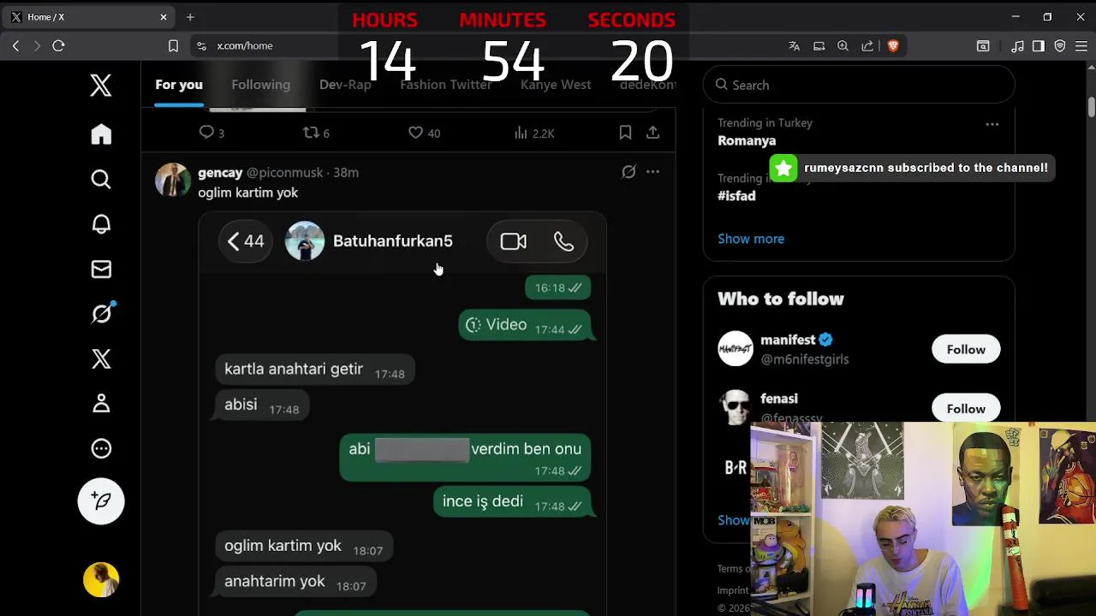Switch to the Following tab
The height and width of the screenshot is (616, 1096).
pos(260,85)
